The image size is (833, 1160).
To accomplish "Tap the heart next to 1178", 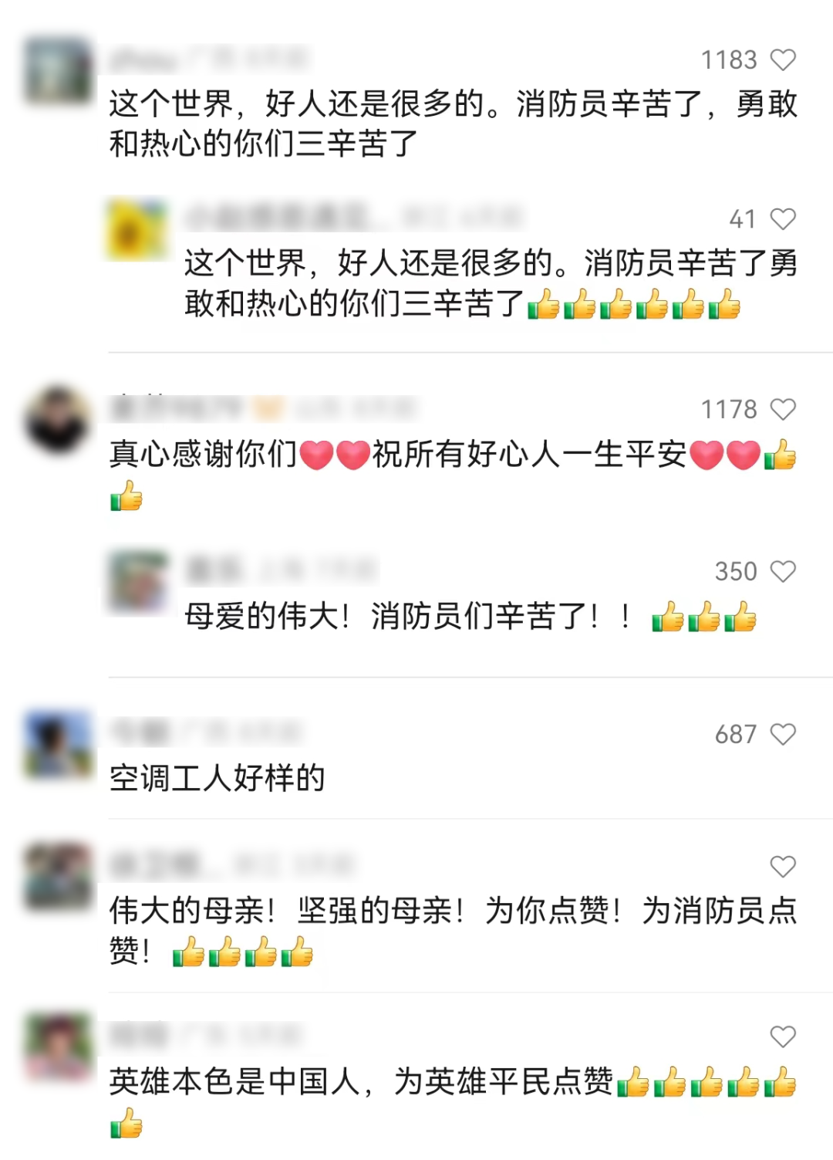I will pyautogui.click(x=783, y=409).
